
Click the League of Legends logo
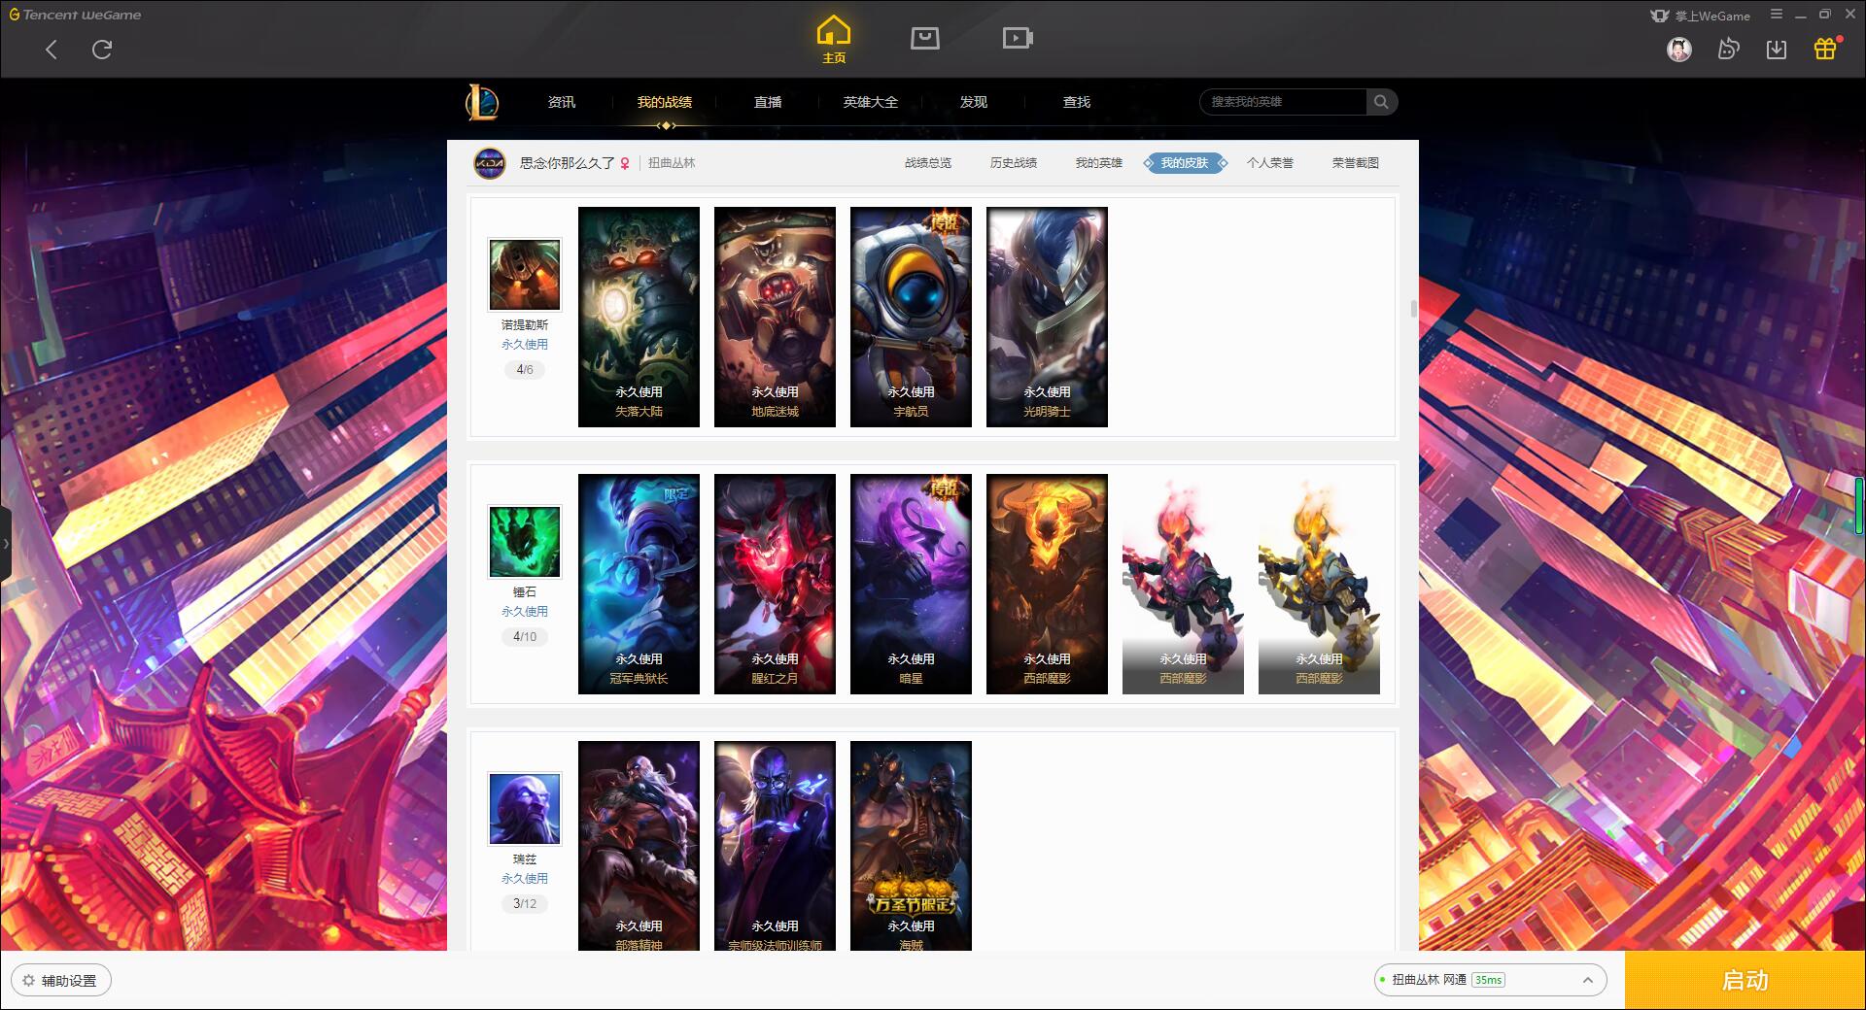point(482,102)
